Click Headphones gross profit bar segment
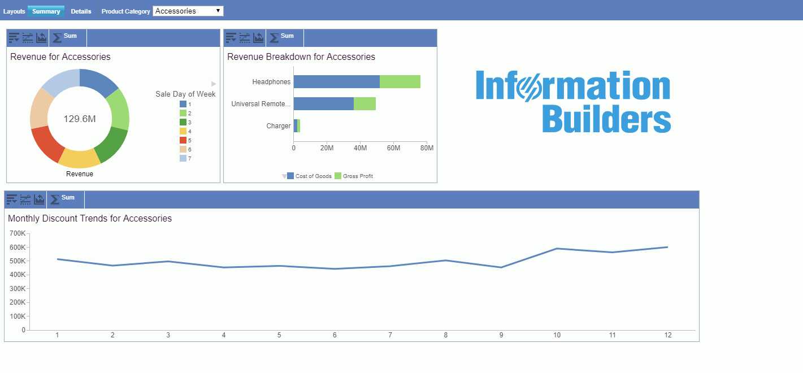Image resolution: width=803 pixels, height=373 pixels. (x=400, y=81)
